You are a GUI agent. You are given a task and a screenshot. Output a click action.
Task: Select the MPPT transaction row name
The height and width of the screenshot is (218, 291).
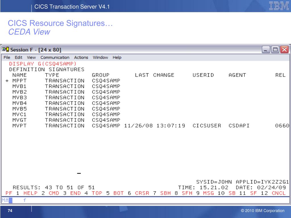pyautogui.click(x=20, y=81)
